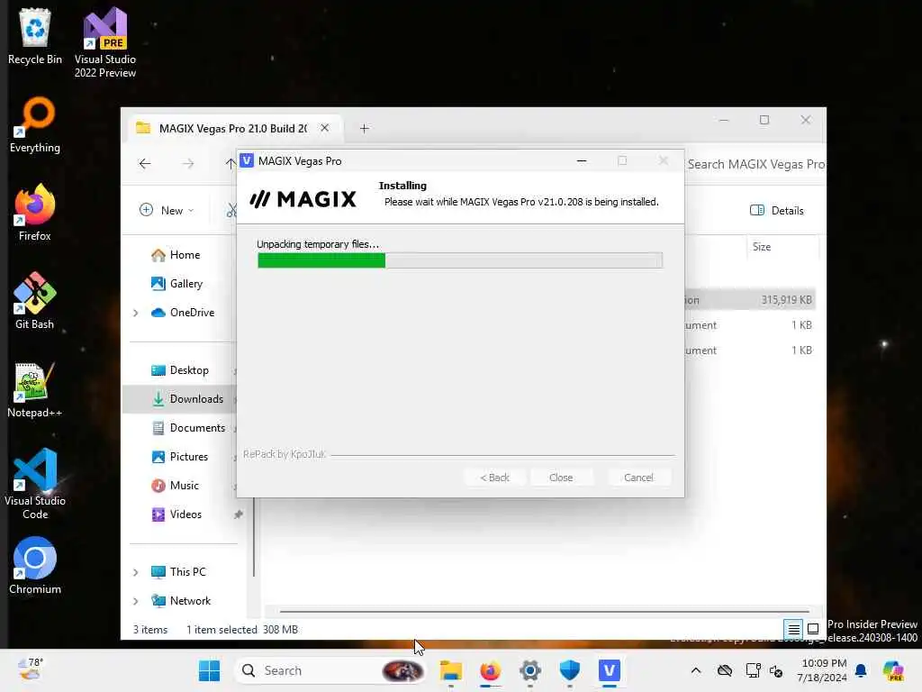Click the installer unpacking progress bar
This screenshot has width=922, height=692.
[460, 260]
